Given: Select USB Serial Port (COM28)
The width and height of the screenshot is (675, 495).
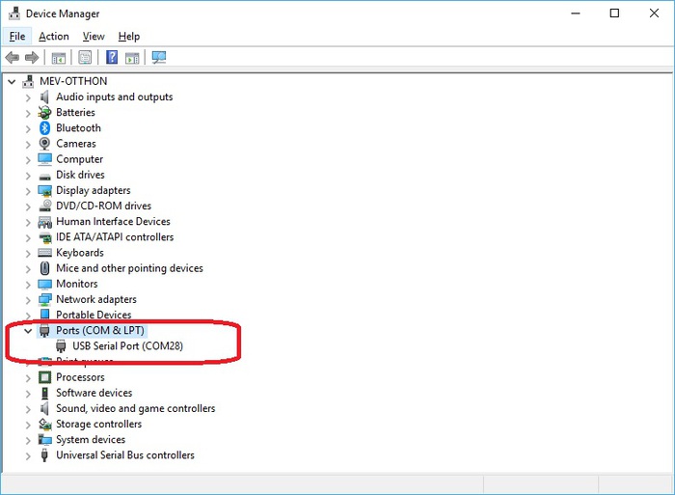Looking at the screenshot, I should point(127,346).
